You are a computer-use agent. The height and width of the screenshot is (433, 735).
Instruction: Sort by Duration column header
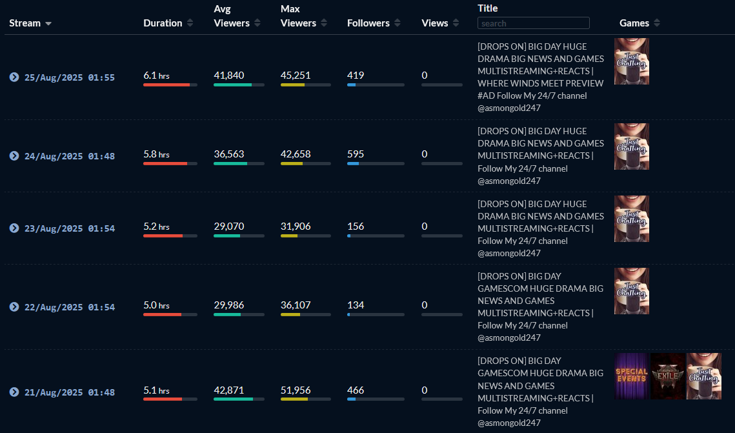click(x=168, y=23)
